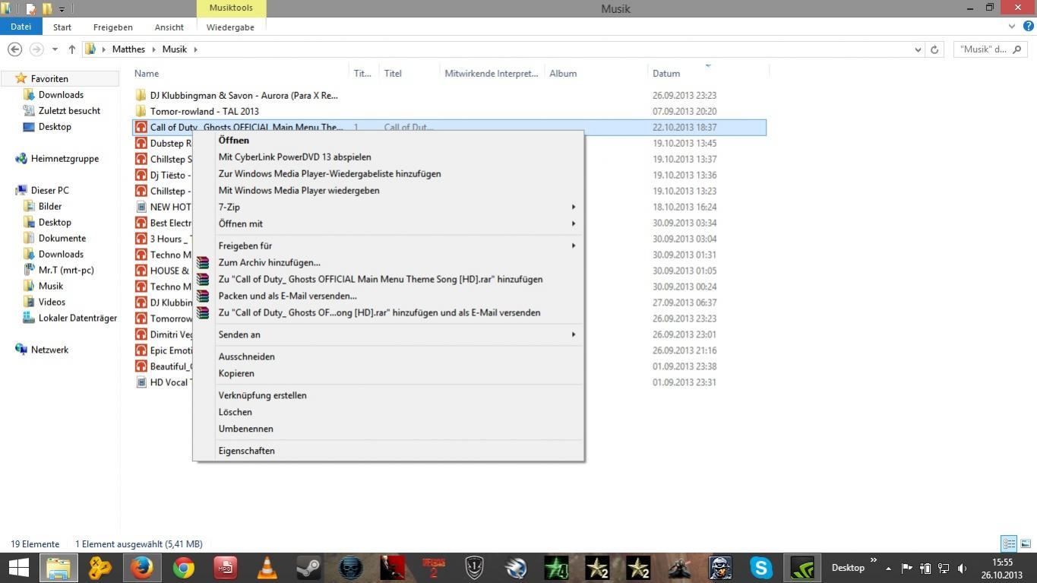Screen dimensions: 1037x583
Task: Select Mit CyberLink PowerDVD 13 abspielen
Action: [295, 157]
